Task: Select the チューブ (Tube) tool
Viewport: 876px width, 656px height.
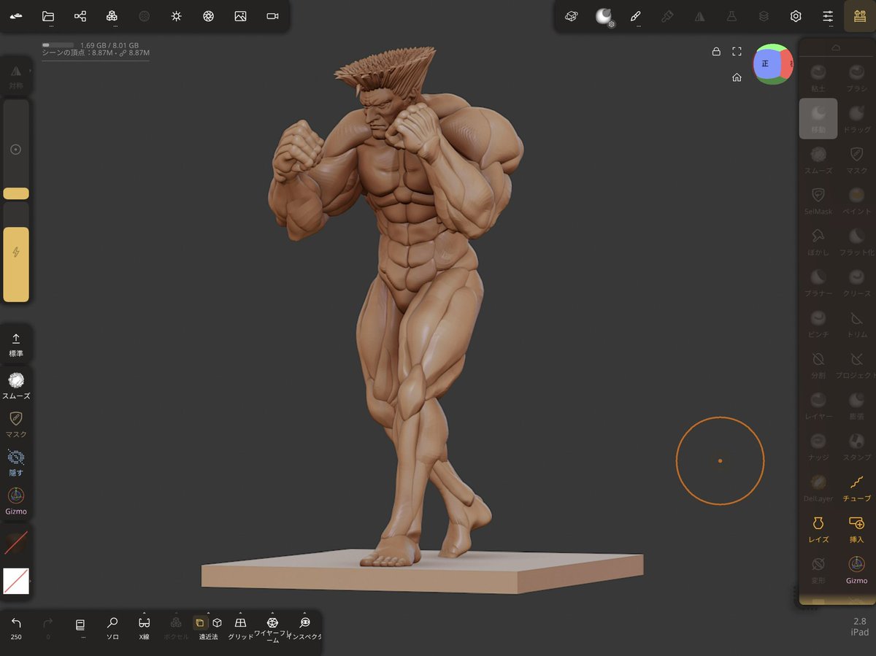Action: (856, 487)
